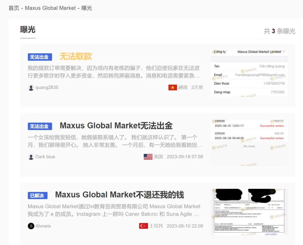Click the 2023-09-18 07:56 timestamp
This screenshot has width=303, height=245.
pyautogui.click(x=185, y=157)
